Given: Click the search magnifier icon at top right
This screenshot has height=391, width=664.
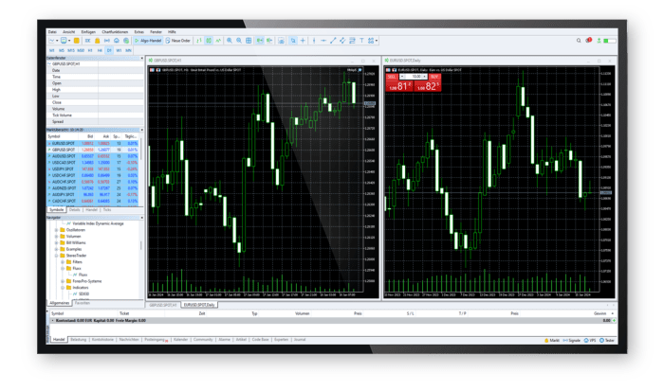Looking at the screenshot, I should click(579, 41).
